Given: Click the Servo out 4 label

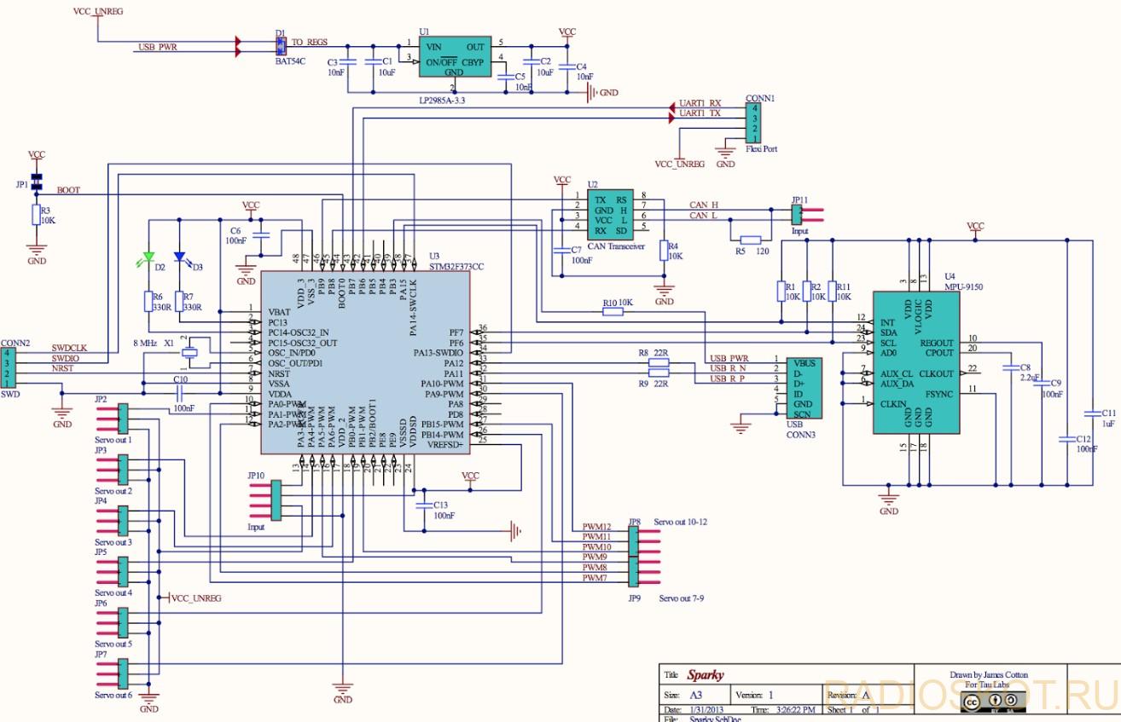Looking at the screenshot, I should (x=113, y=592).
